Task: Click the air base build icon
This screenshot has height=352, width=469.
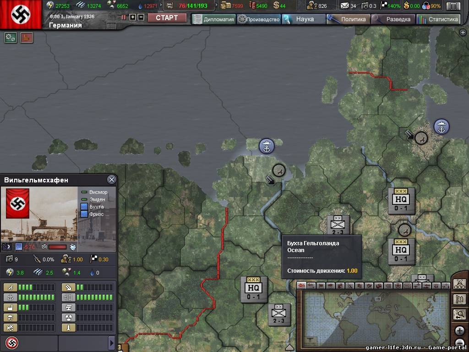Action: (x=11, y=287)
